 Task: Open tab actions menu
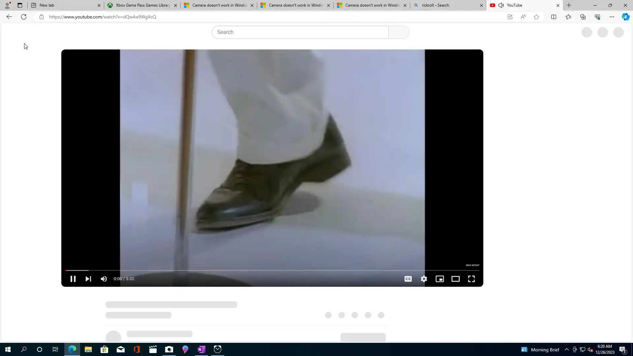[x=20, y=5]
